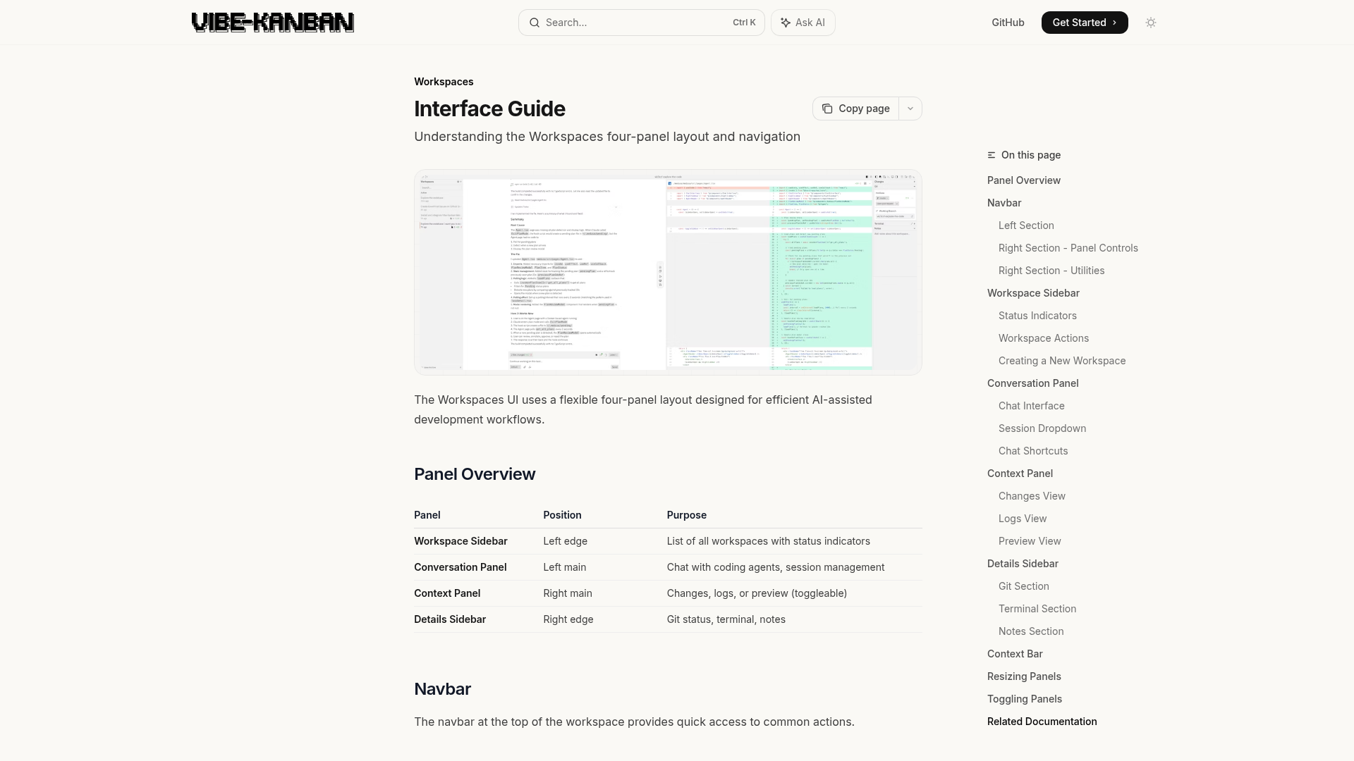Click the Purpose column header

coord(686,515)
